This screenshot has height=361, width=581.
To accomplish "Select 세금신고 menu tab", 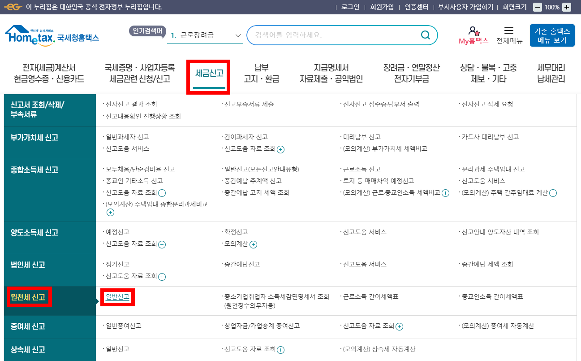I will pyautogui.click(x=209, y=73).
